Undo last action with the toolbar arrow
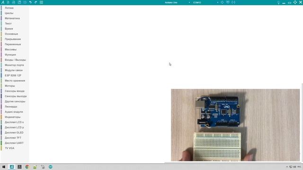The image size is (303, 170). click(x=30, y=2)
